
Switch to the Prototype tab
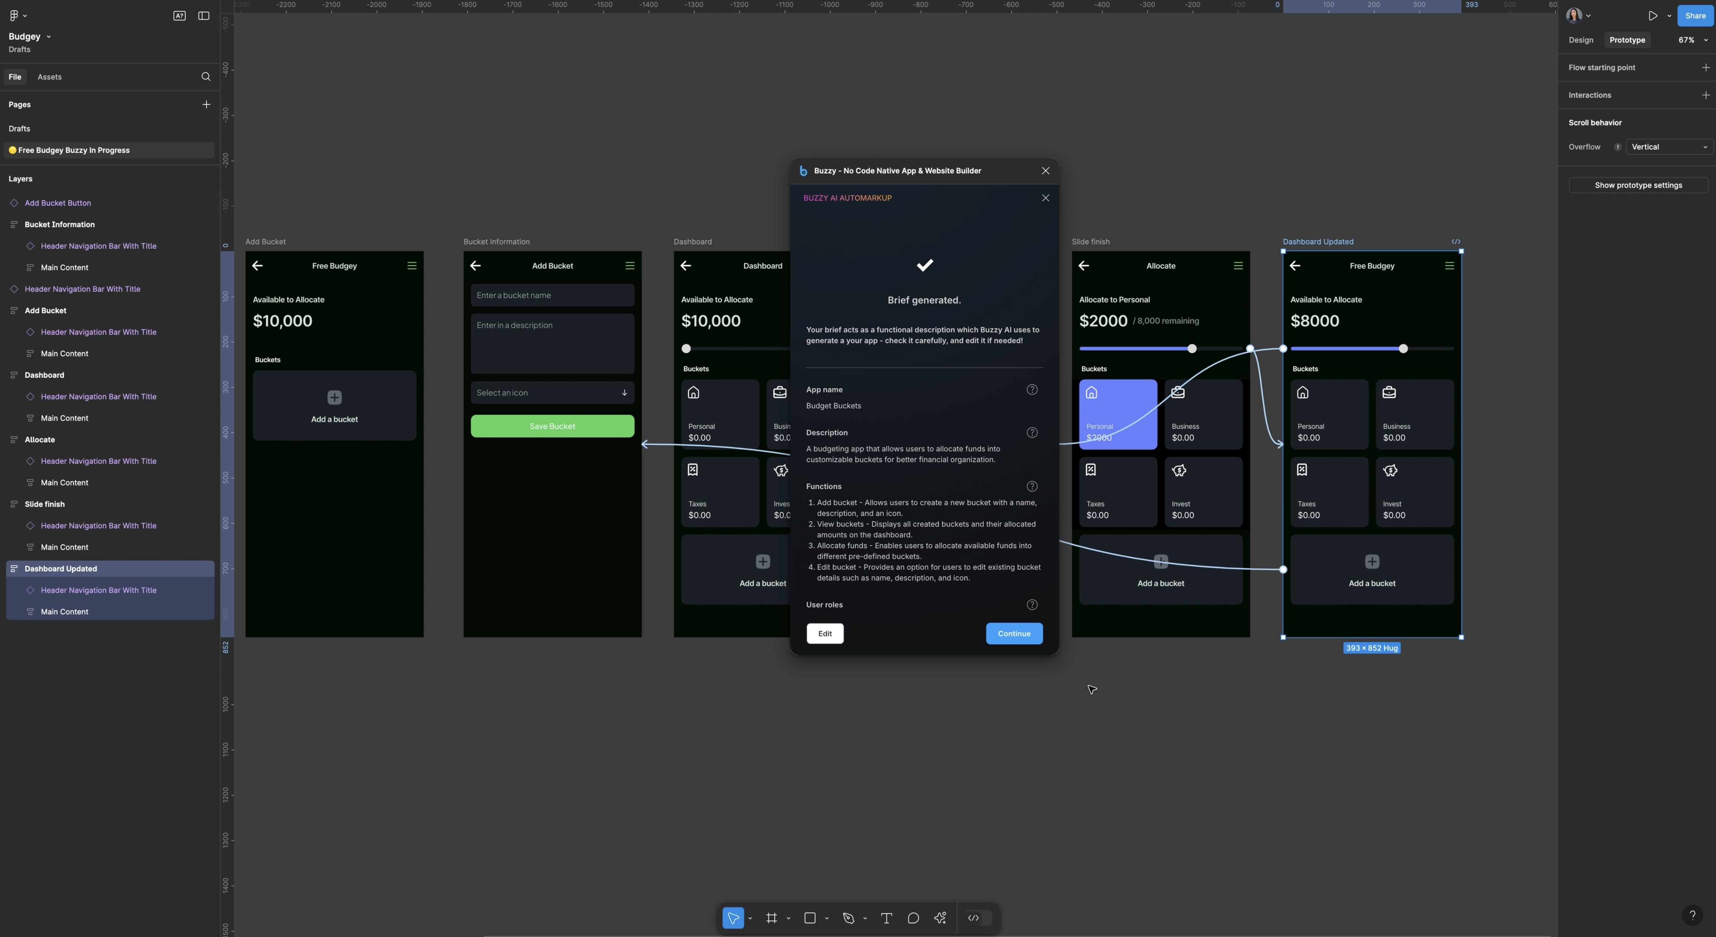click(x=1626, y=39)
